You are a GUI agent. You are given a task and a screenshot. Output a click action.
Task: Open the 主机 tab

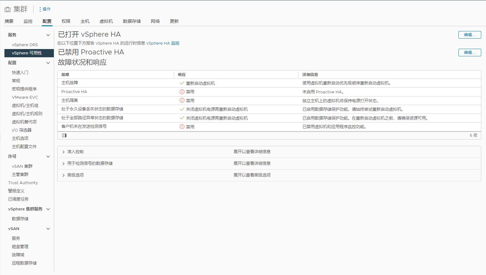coord(85,21)
